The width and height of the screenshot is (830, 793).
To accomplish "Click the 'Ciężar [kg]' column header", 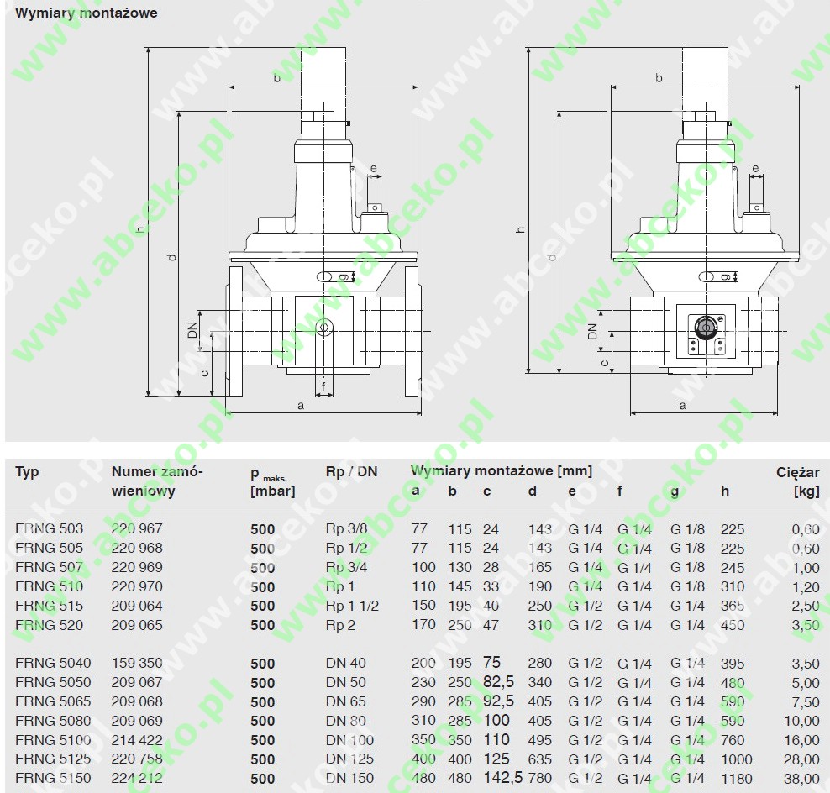I will pos(798,481).
